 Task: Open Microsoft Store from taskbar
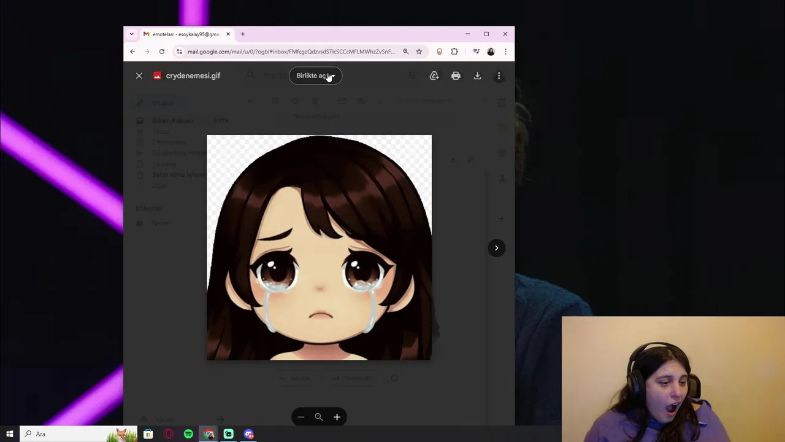[x=148, y=434]
